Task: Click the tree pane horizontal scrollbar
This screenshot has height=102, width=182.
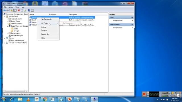Action: coord(15,91)
